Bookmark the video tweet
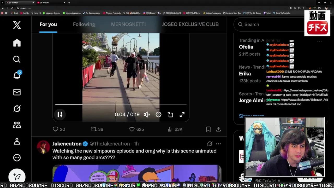Screen dimensions: 334x188 pyautogui.click(x=208, y=129)
